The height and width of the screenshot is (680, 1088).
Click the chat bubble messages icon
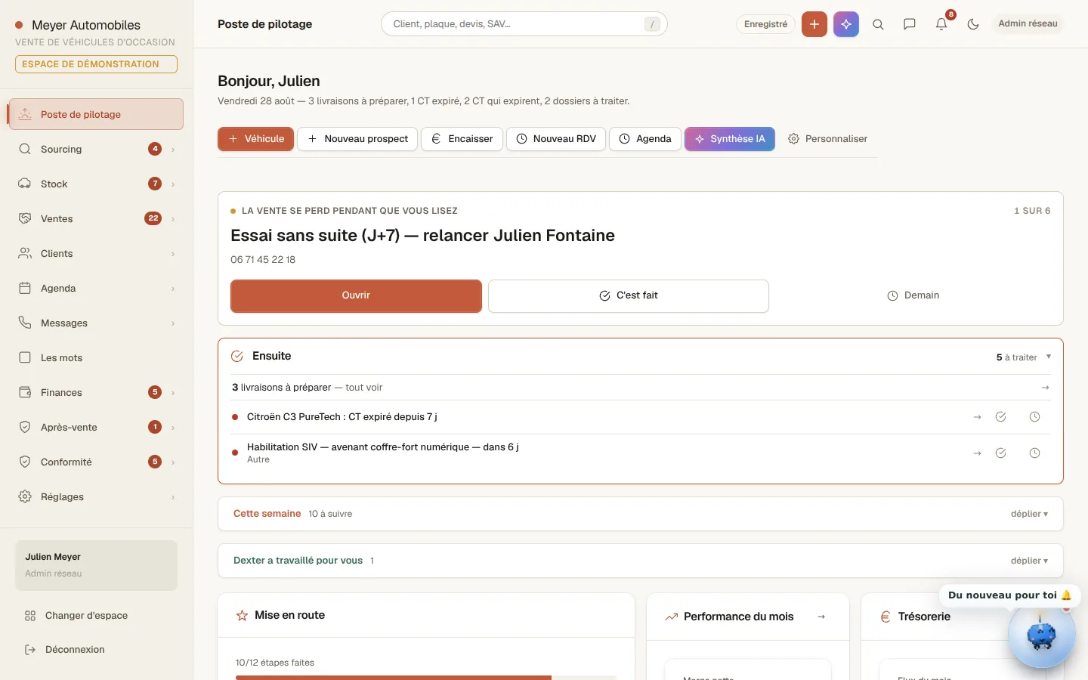pyautogui.click(x=910, y=24)
